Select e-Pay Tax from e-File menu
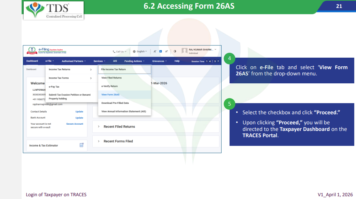The height and width of the screenshot is (199, 356). (x=54, y=87)
